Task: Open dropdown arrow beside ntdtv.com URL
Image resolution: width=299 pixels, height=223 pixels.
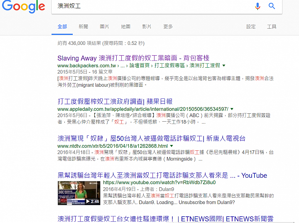Action: click(x=172, y=146)
